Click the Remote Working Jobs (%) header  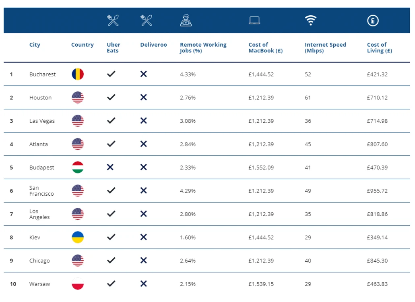coord(203,48)
